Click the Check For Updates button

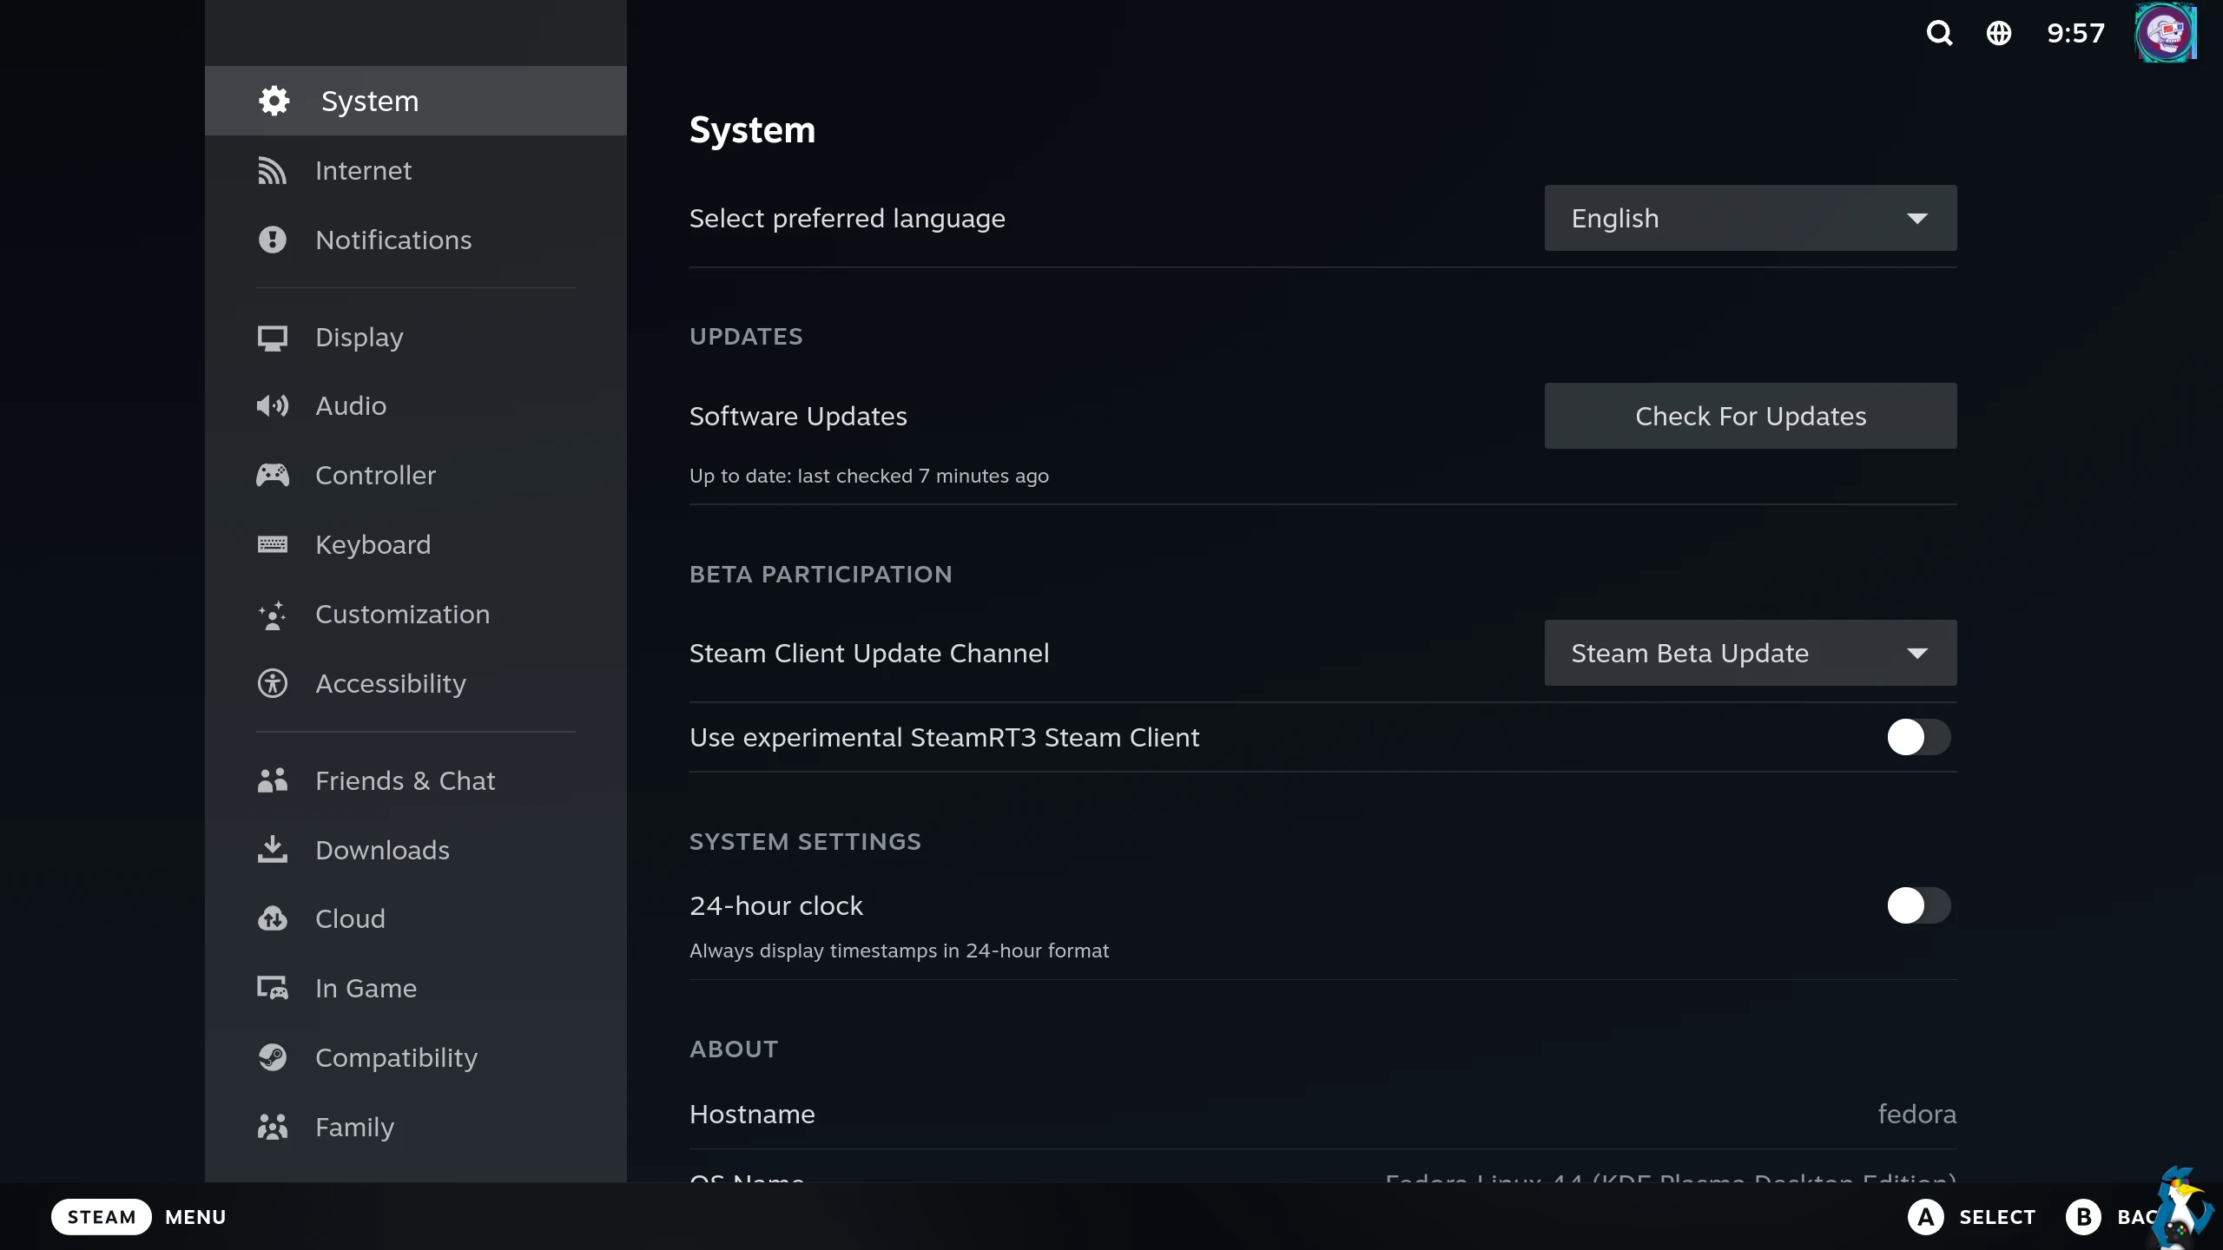coord(1750,416)
